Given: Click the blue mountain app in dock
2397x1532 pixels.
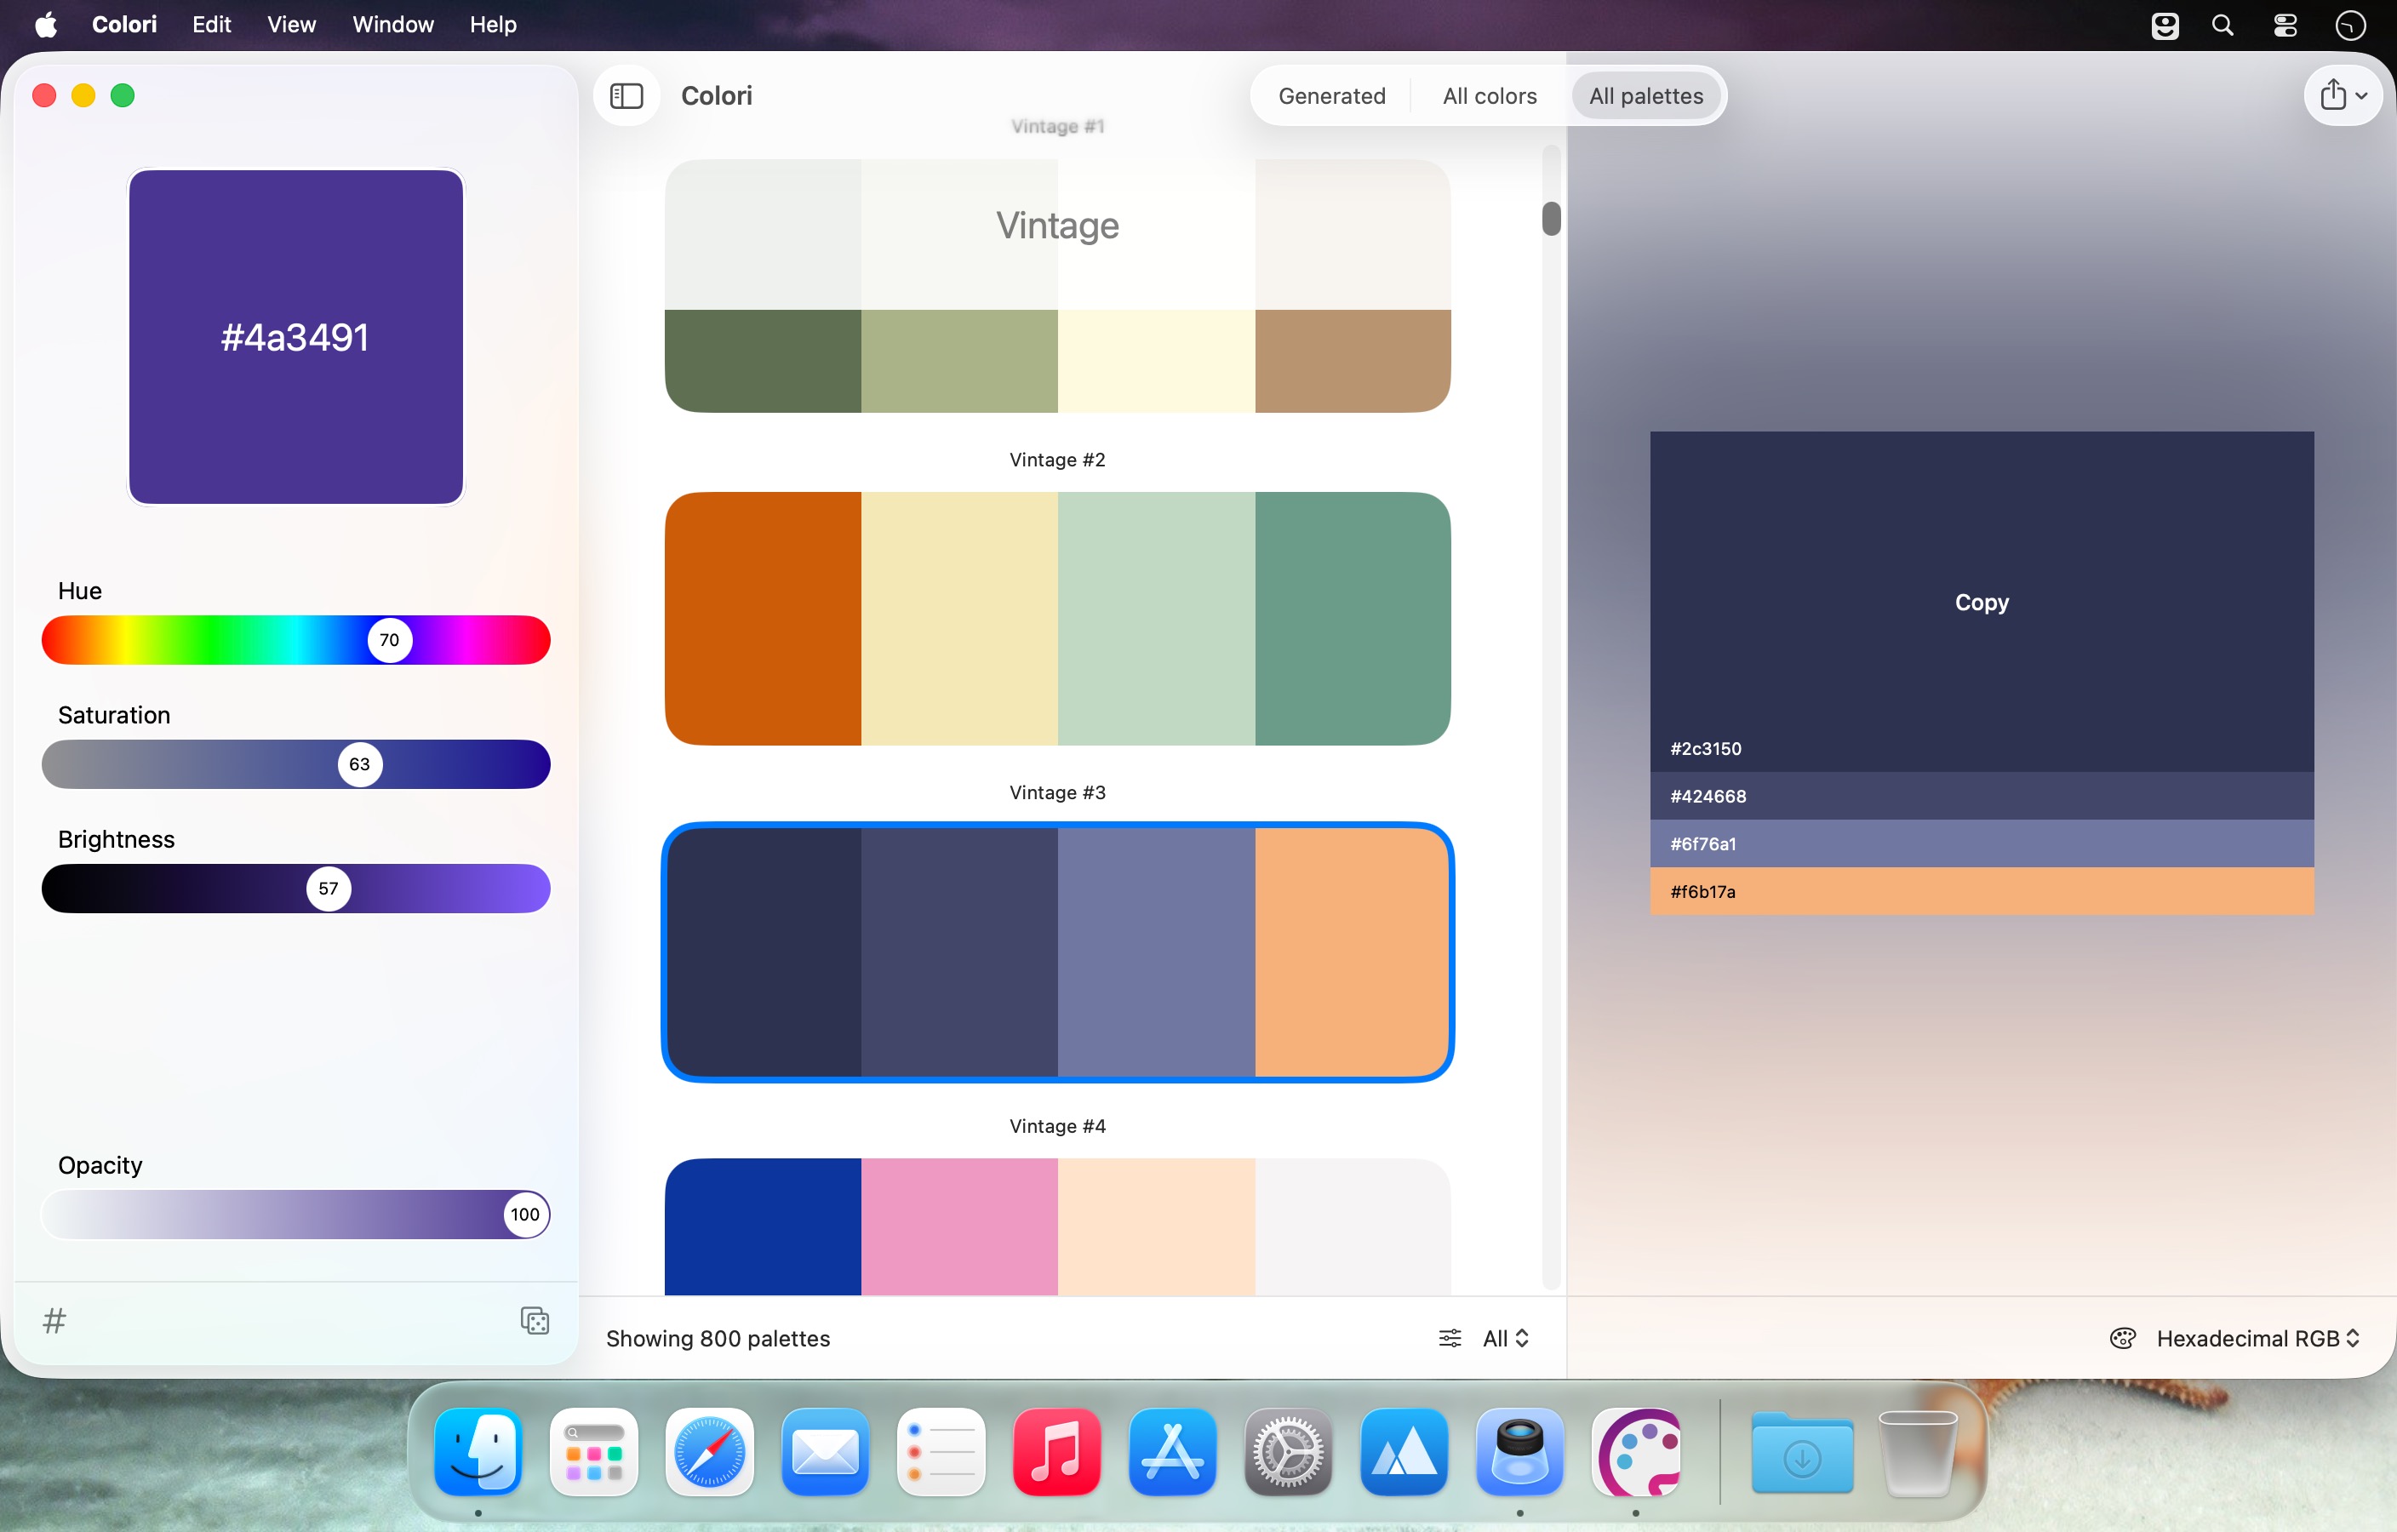Looking at the screenshot, I should pyautogui.click(x=1404, y=1451).
